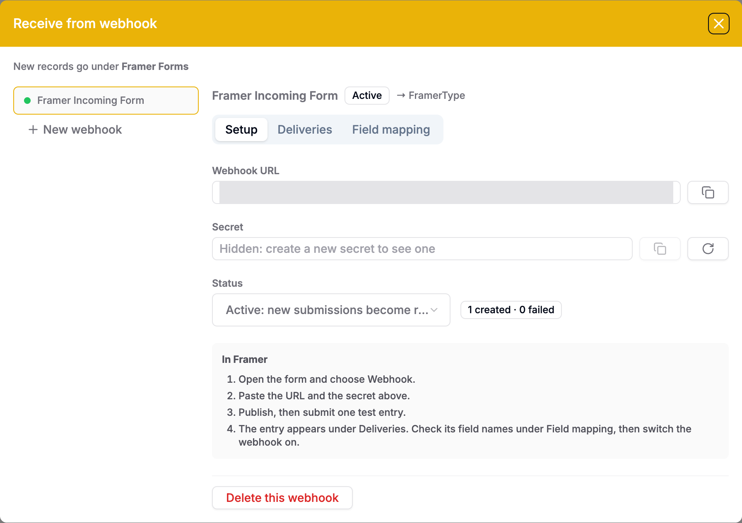The height and width of the screenshot is (523, 742).
Task: Delete this webhook
Action: [282, 498]
